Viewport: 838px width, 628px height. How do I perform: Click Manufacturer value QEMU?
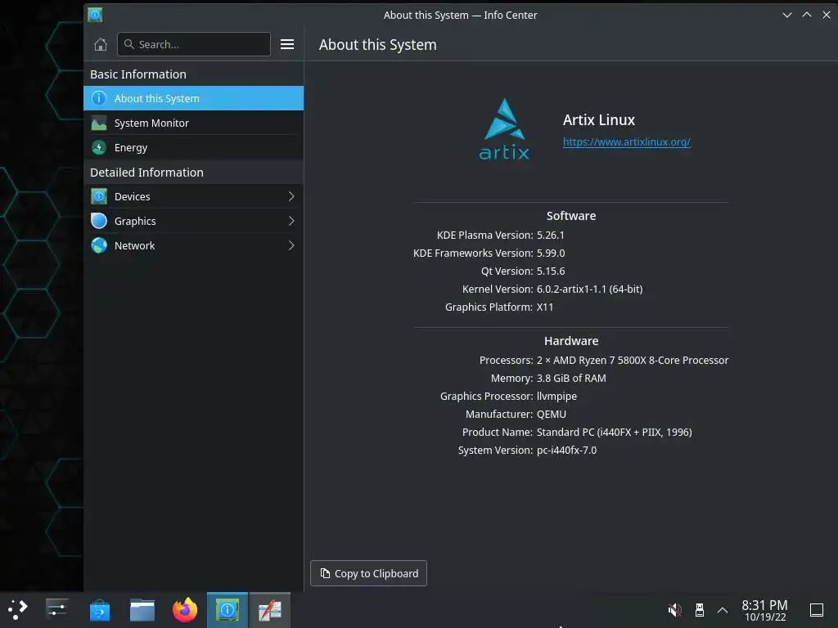point(551,415)
